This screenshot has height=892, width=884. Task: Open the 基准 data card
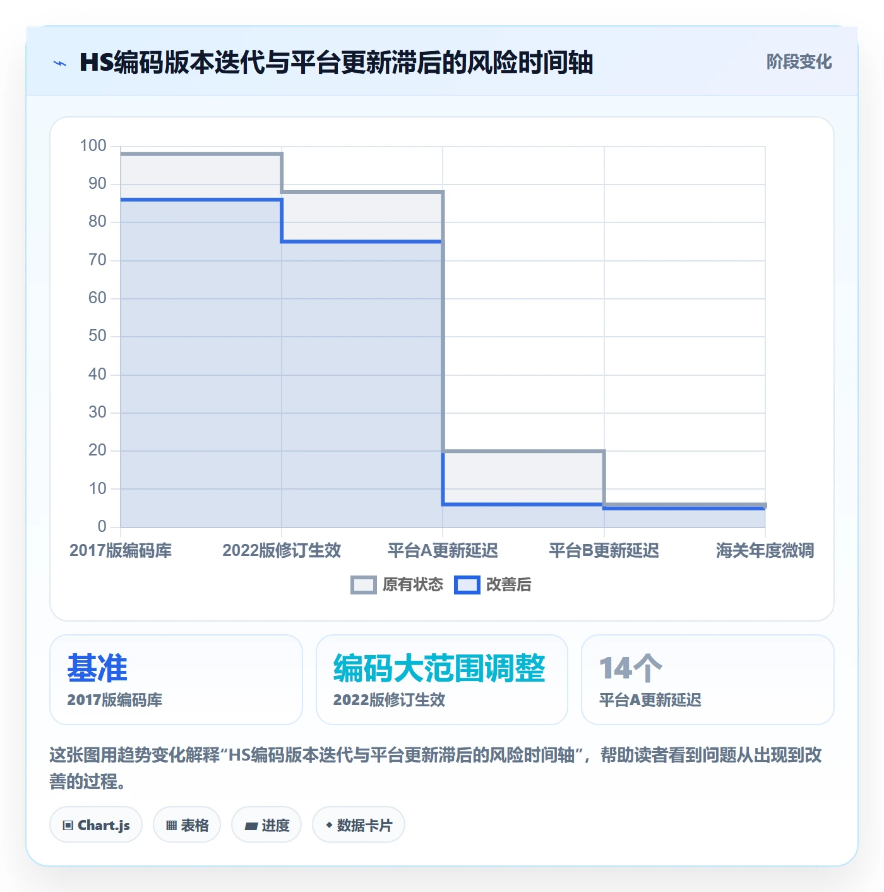tap(176, 680)
